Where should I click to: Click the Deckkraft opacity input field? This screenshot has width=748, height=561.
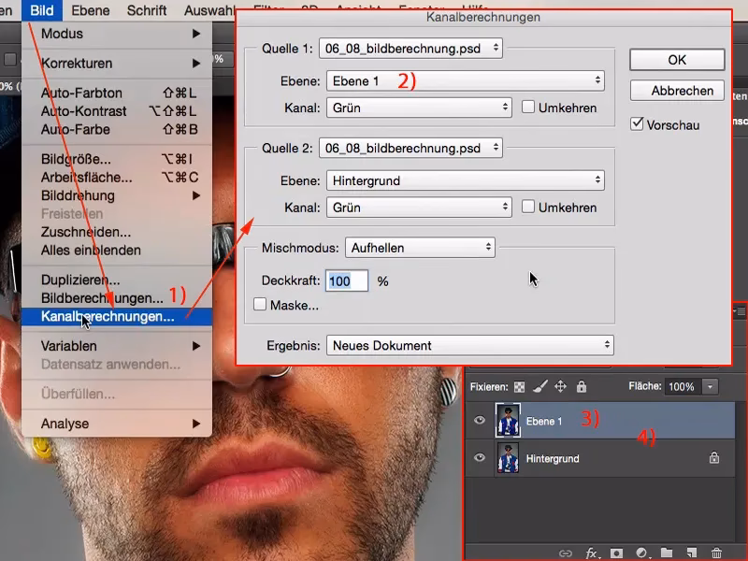(346, 280)
